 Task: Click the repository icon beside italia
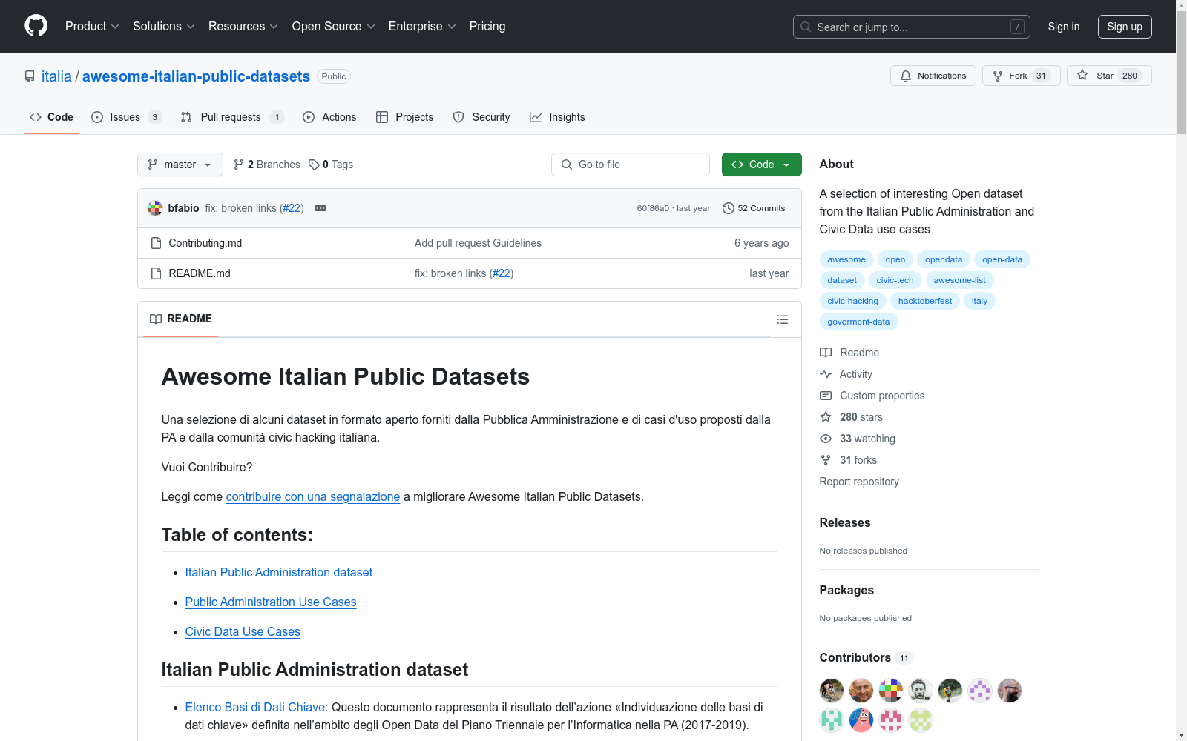point(30,76)
